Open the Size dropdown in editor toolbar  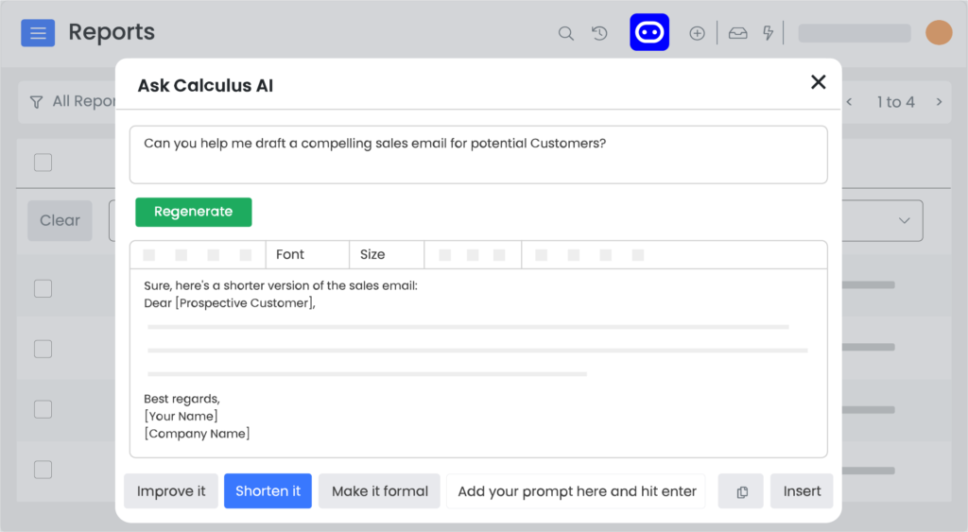[387, 254]
